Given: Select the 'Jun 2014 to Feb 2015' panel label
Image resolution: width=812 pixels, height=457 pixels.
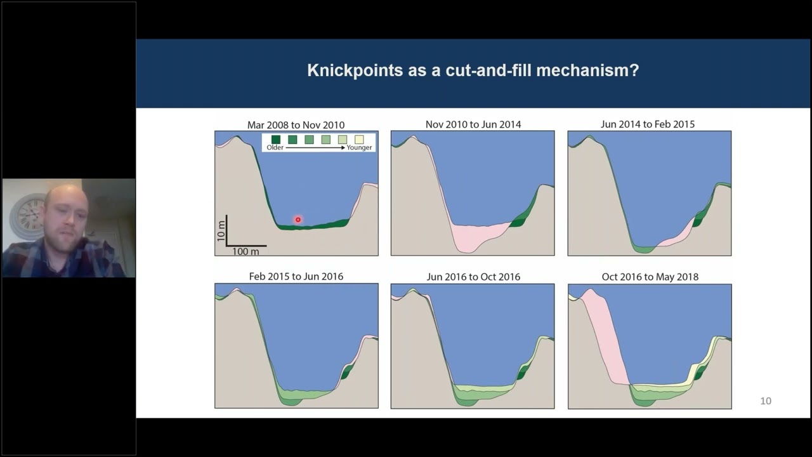Looking at the screenshot, I should coord(648,124).
